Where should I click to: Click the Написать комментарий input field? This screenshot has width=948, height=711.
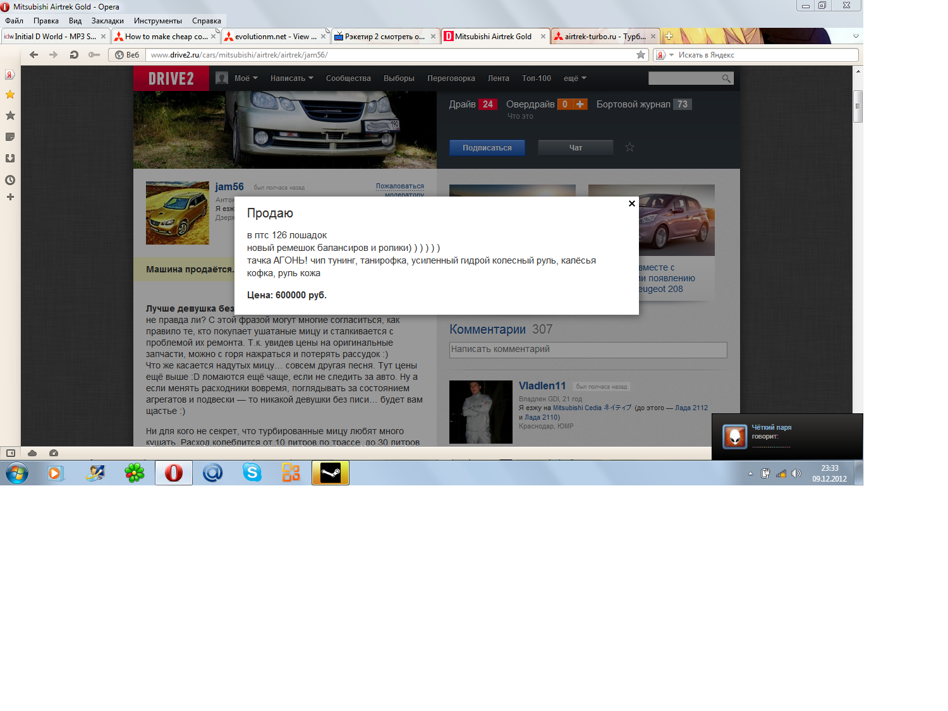(x=588, y=349)
